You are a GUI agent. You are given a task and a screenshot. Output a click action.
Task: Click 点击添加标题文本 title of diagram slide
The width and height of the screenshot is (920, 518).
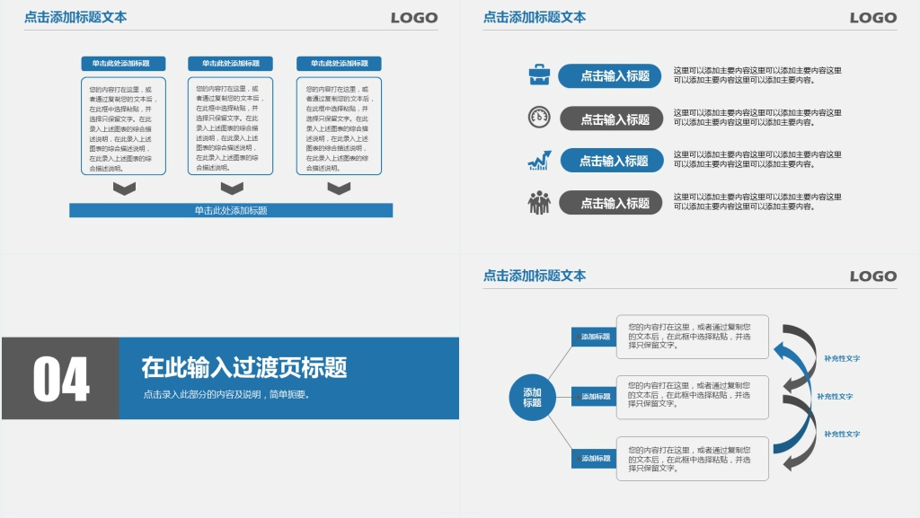click(x=534, y=276)
